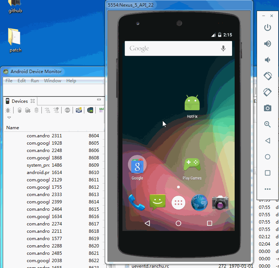Viewport: 279px width, 268px height.
Task: Close the Devices tab with X
Action: [x=33, y=101]
